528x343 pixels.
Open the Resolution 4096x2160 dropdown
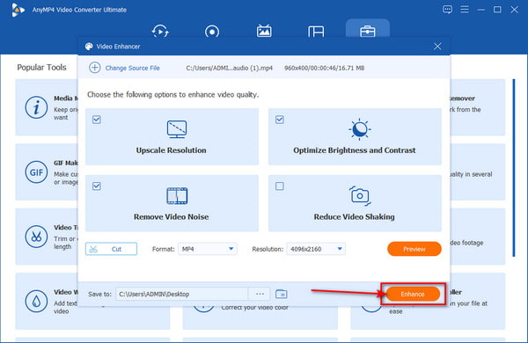pos(316,249)
